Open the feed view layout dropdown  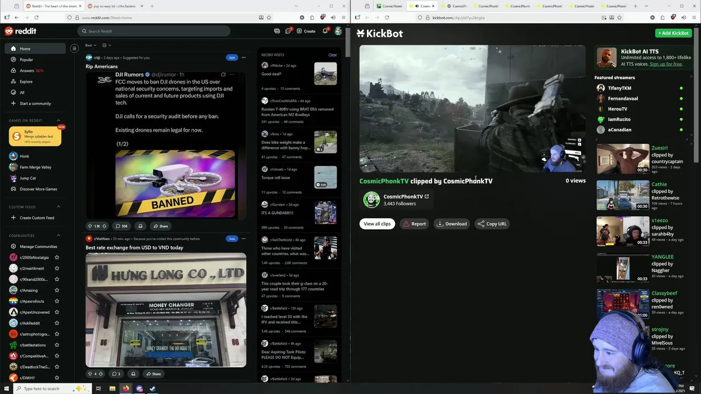[106, 45]
